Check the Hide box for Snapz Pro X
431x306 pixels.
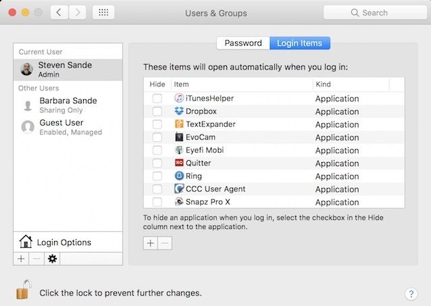(157, 202)
